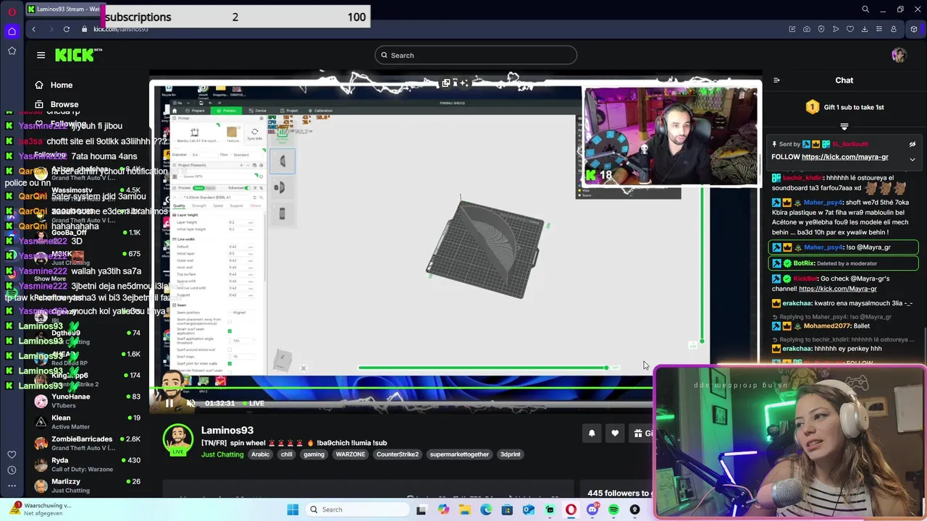927x521 pixels.
Task: Expand the pinned message chevron
Action: coord(913,158)
